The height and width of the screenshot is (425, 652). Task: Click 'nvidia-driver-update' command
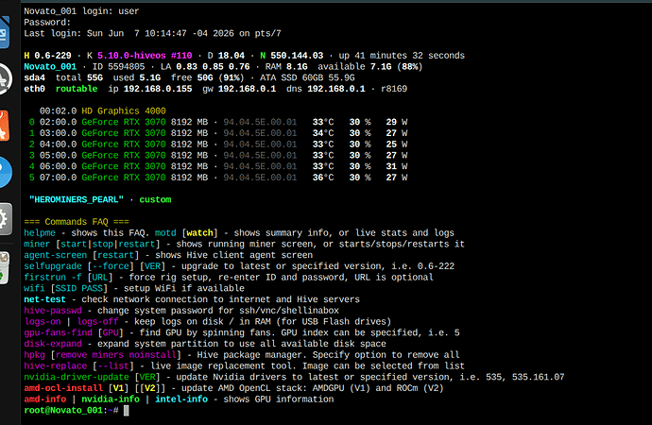coord(77,377)
